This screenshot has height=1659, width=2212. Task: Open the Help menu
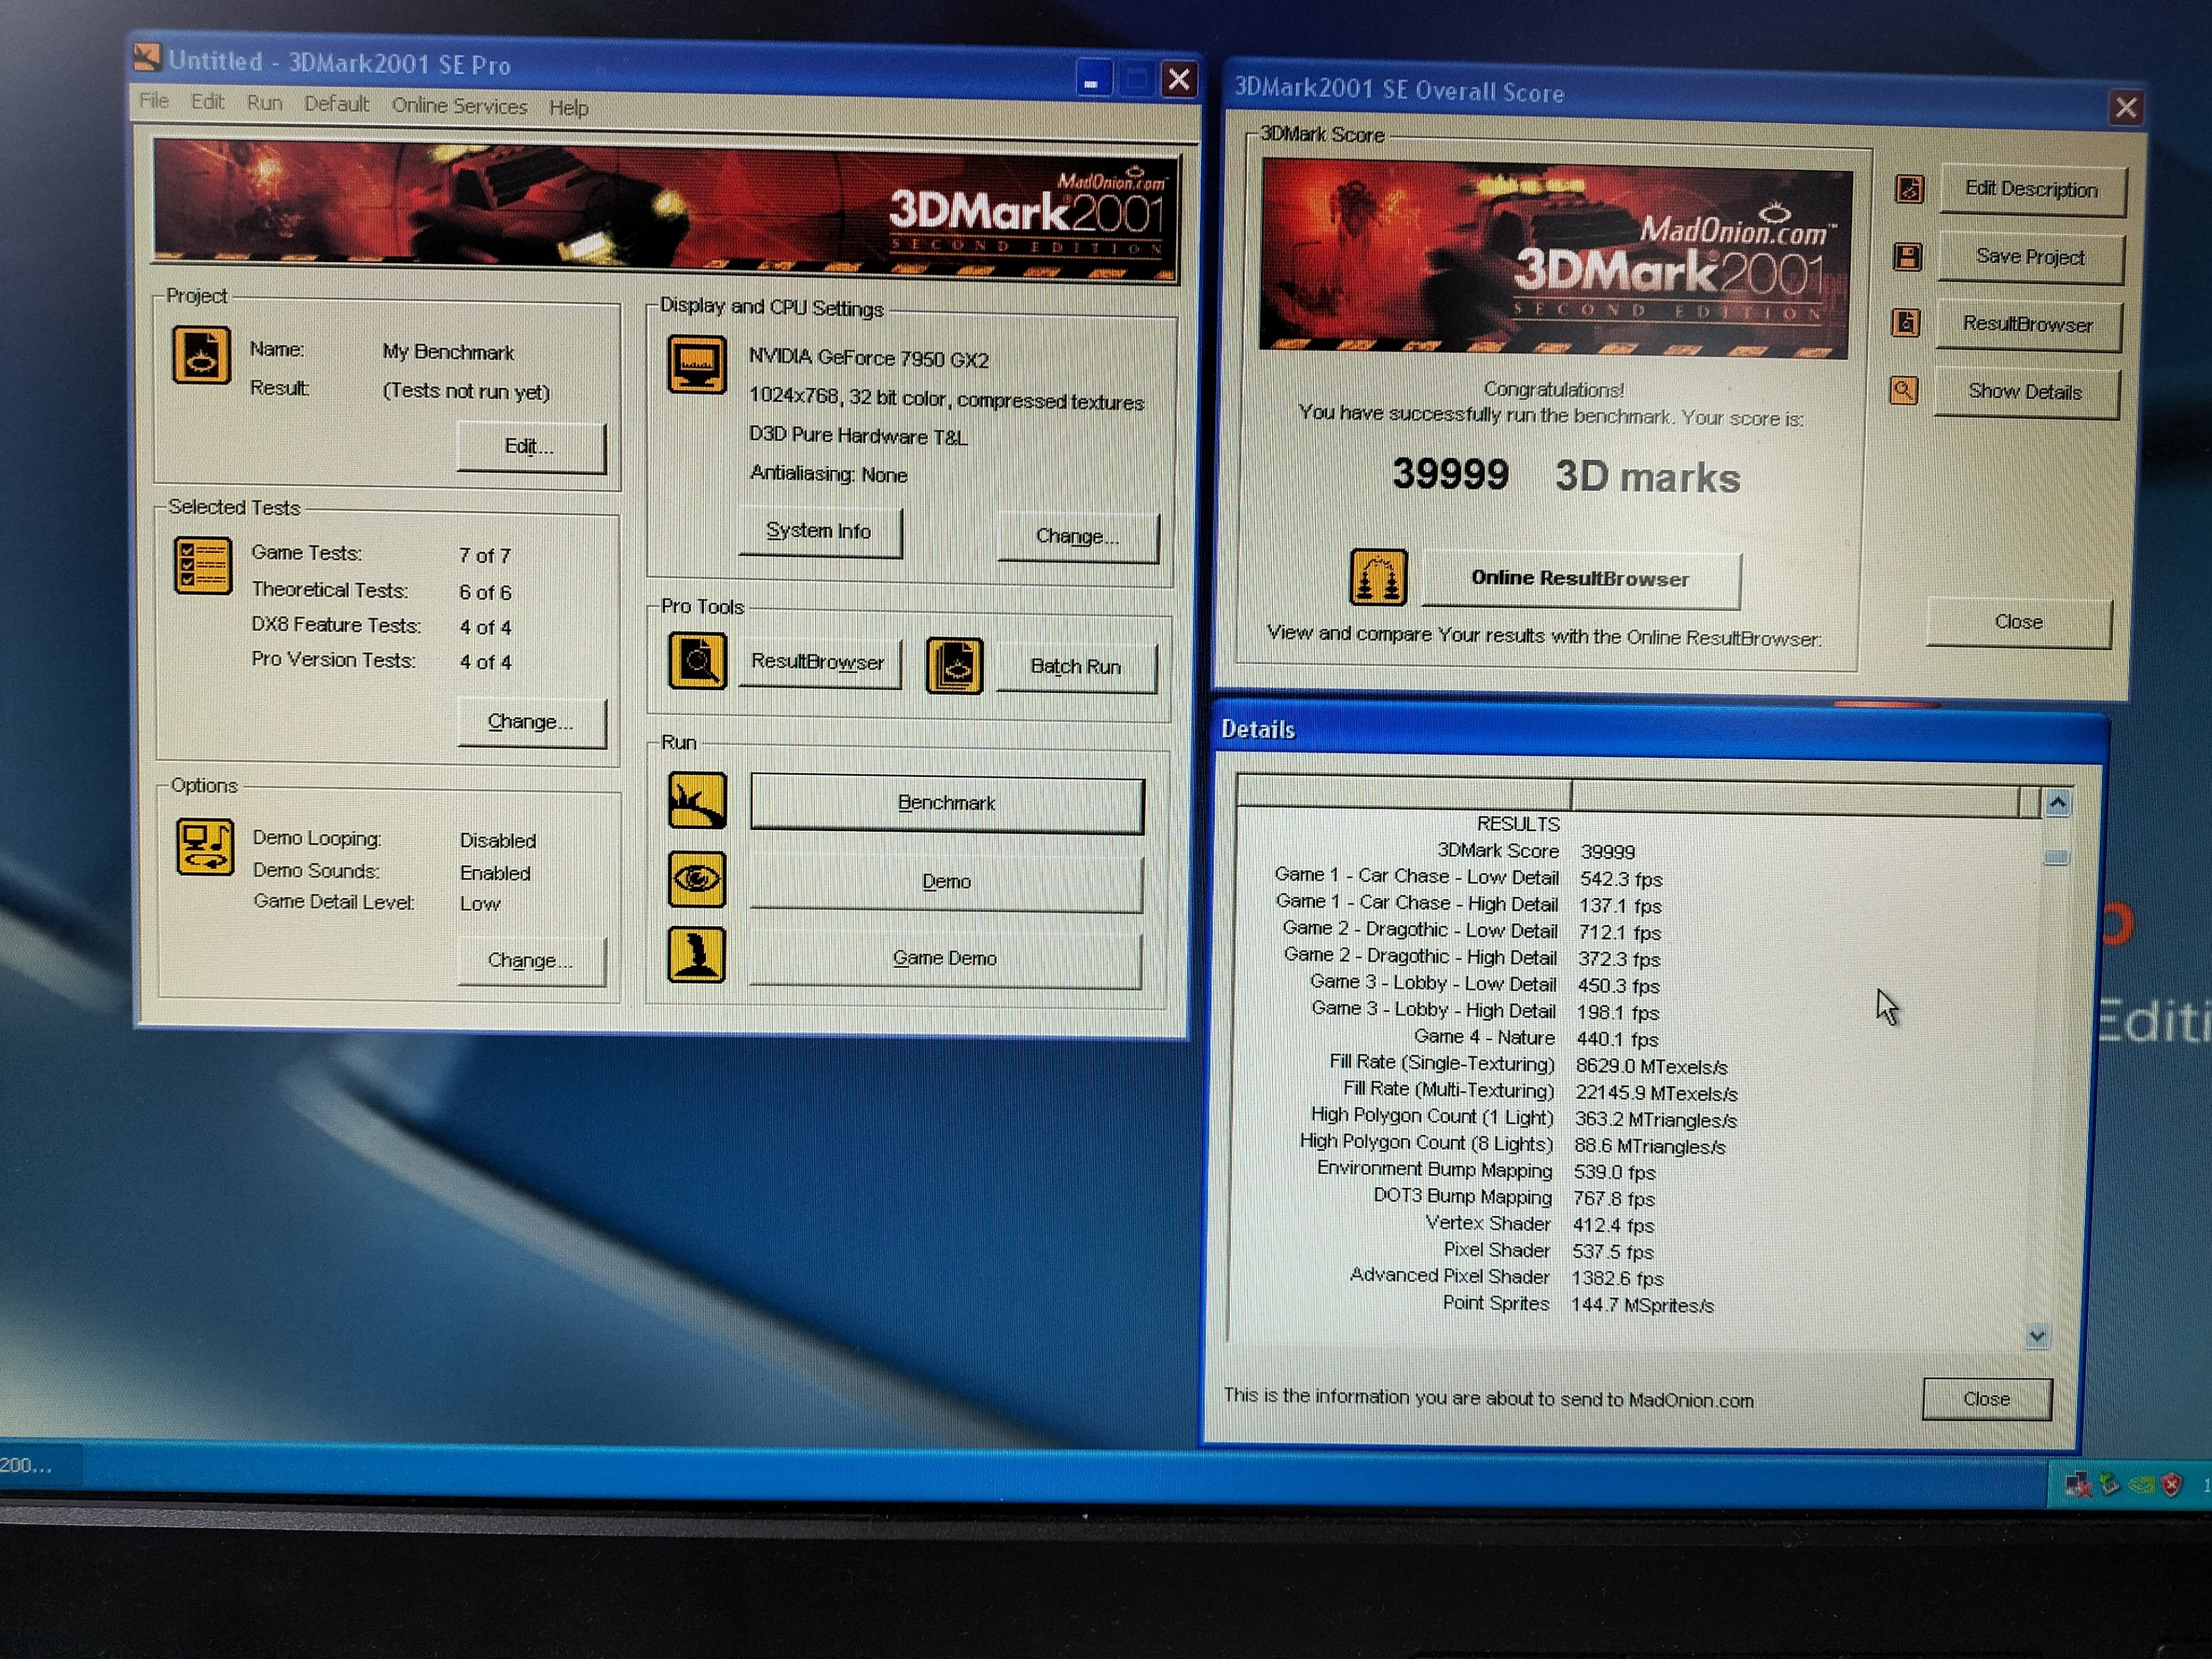[x=568, y=108]
